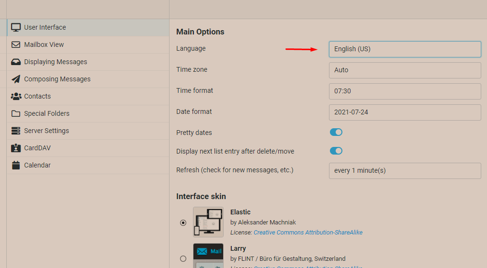Click the Displaying Messages inbox icon
This screenshot has width=487, height=268.
coord(16,62)
